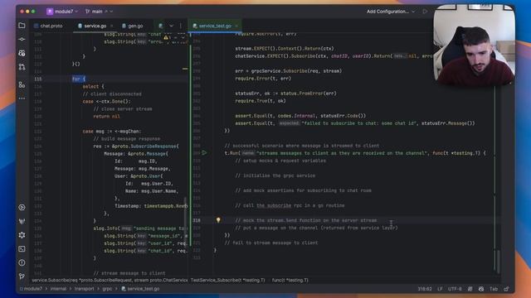Open the Project tool window folder icon
The image size is (531, 298).
[22, 26]
